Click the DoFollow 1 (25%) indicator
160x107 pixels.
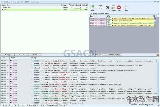114,55
